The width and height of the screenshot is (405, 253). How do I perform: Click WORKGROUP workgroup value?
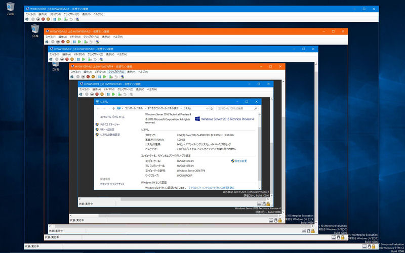point(184,176)
